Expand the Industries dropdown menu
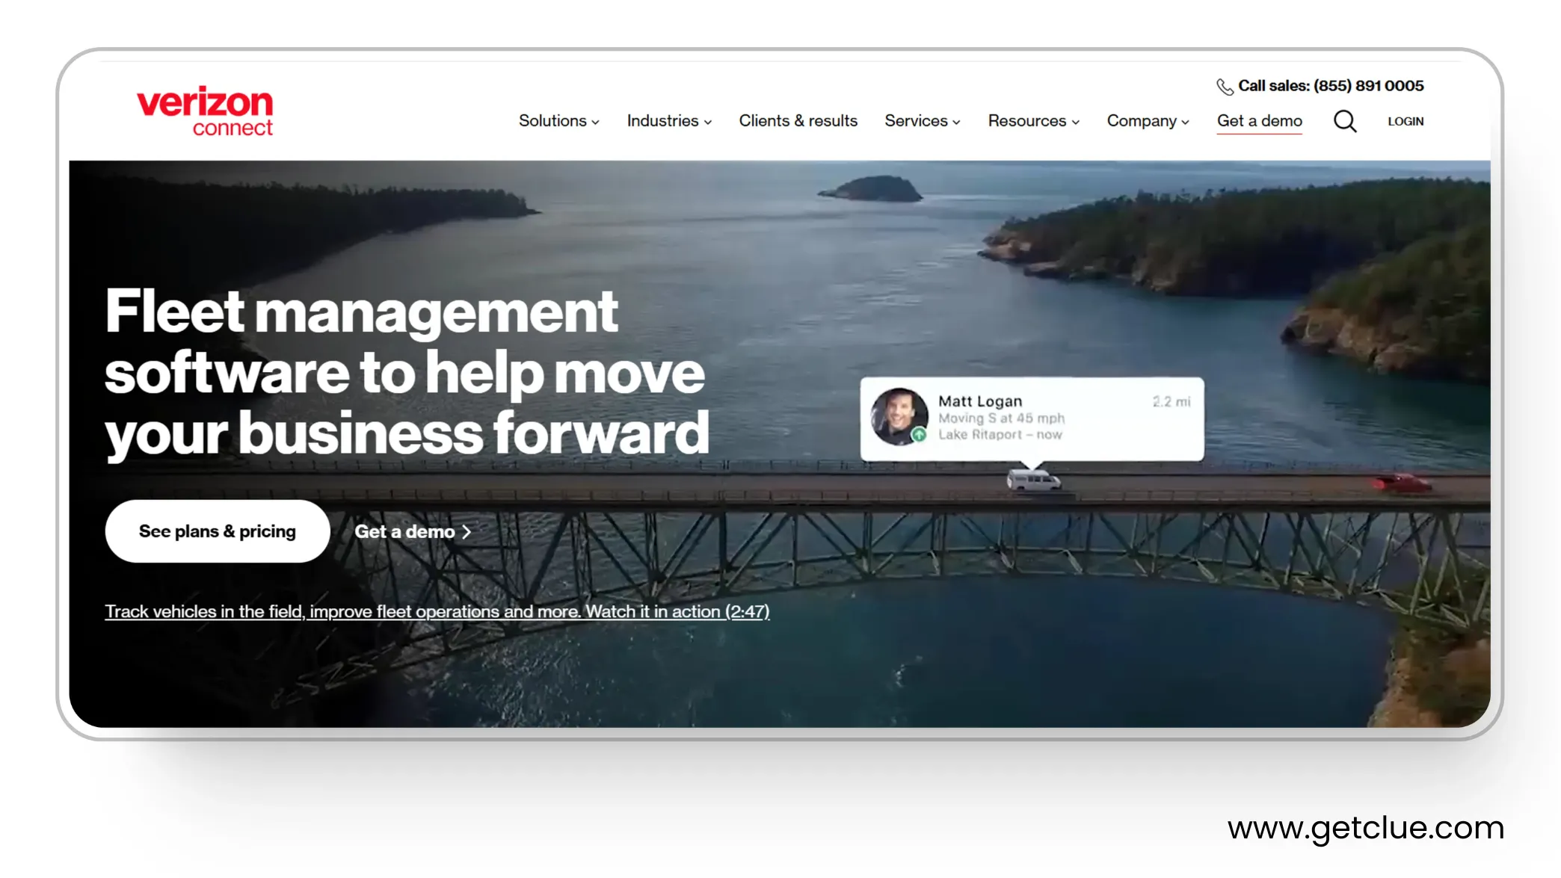 tap(668, 121)
